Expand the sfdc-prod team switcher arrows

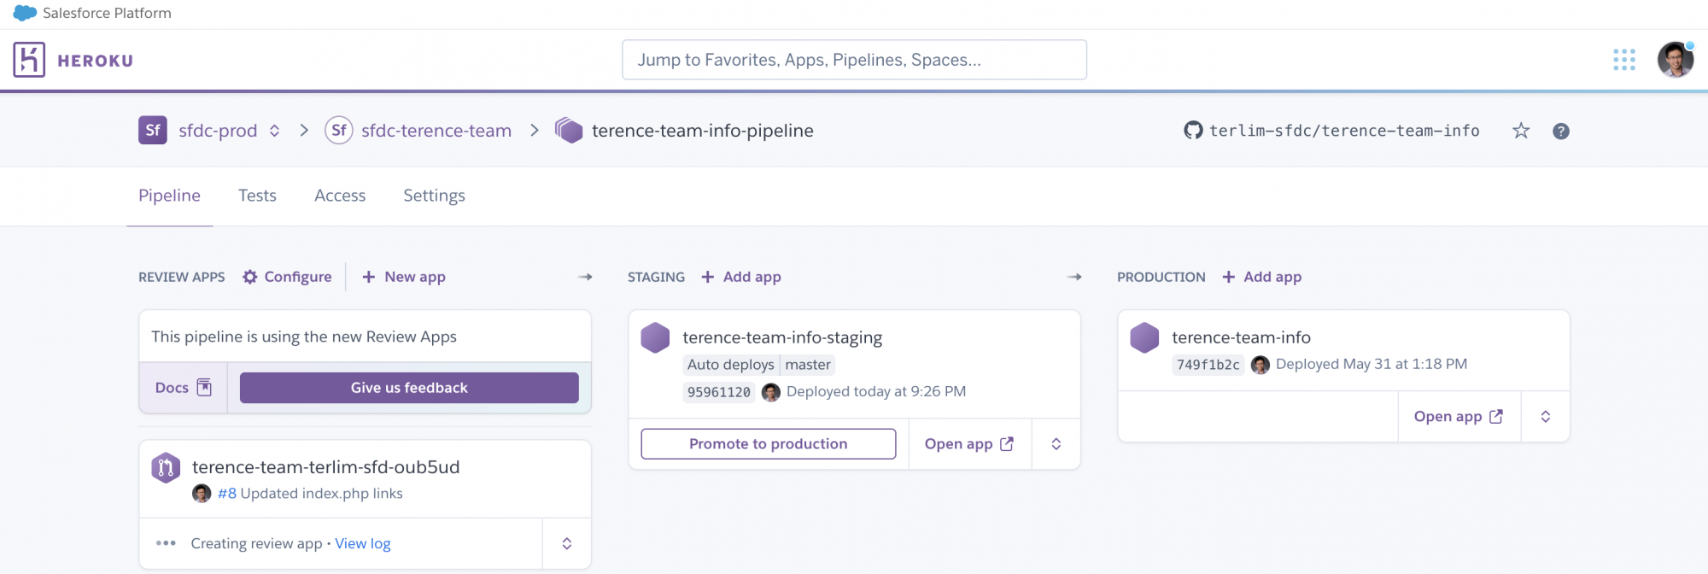[275, 131]
